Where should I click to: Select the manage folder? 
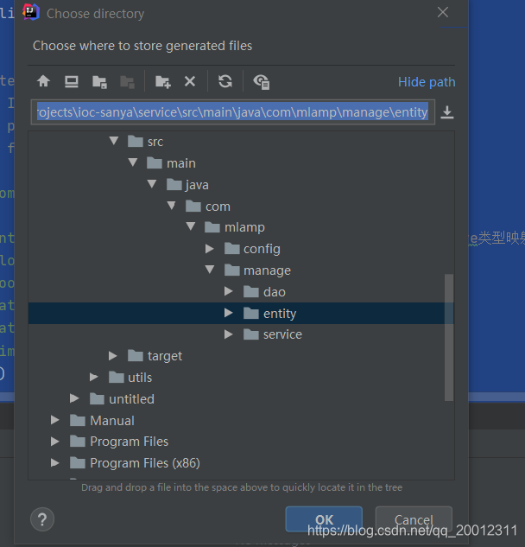pos(257,270)
